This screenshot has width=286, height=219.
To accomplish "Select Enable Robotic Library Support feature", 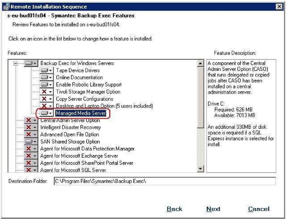I will pyautogui.click(x=89, y=85).
